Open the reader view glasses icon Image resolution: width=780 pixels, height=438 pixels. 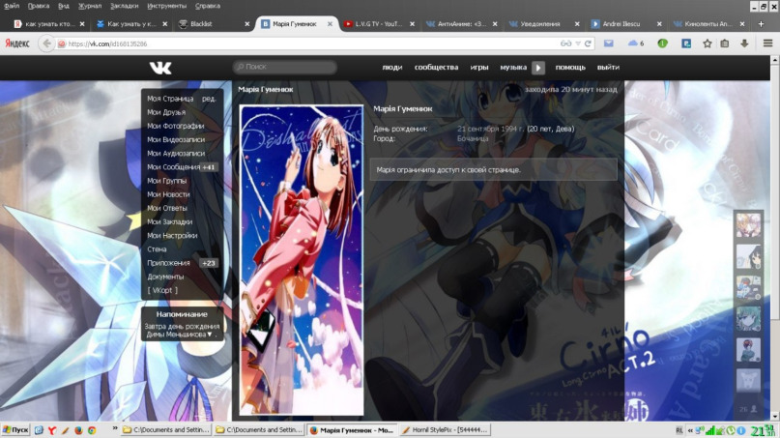point(565,44)
